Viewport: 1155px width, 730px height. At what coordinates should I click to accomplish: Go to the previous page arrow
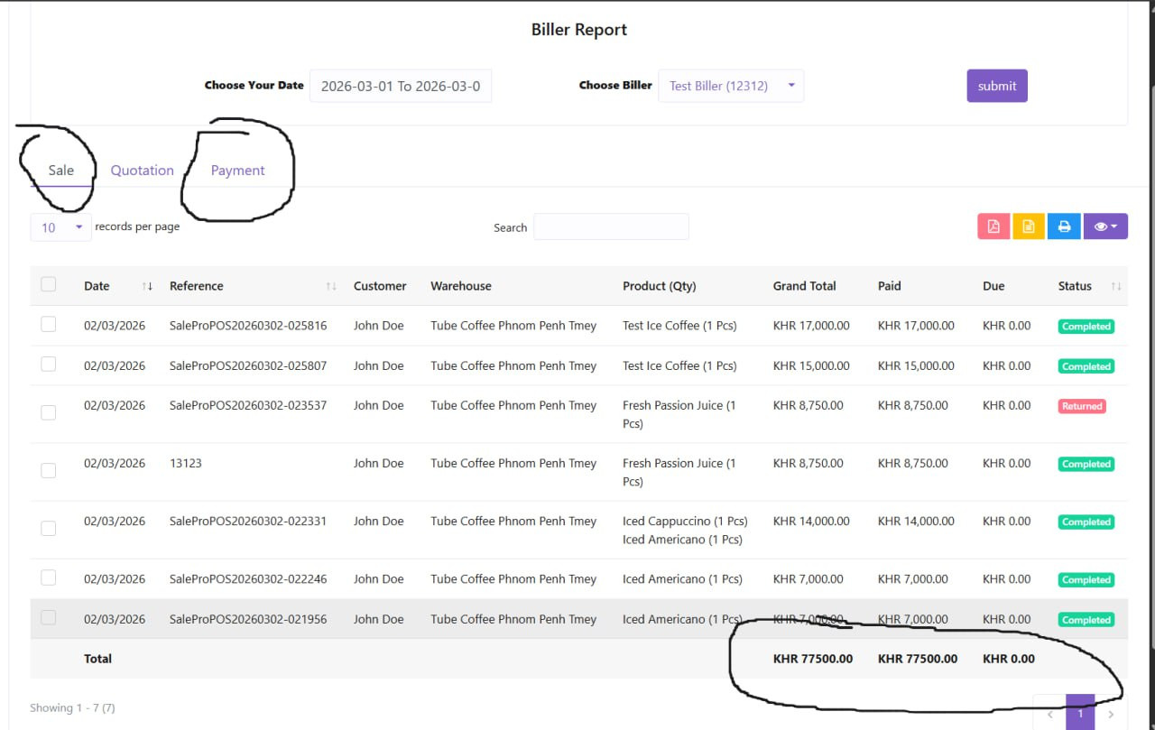click(x=1049, y=714)
